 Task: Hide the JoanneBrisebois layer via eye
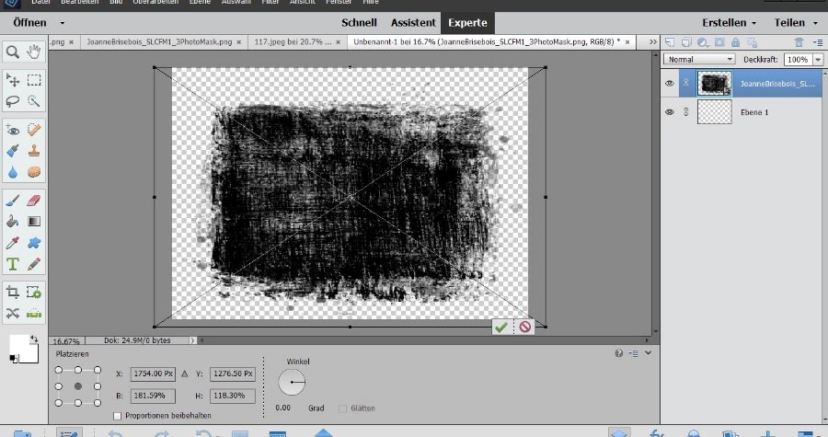670,83
